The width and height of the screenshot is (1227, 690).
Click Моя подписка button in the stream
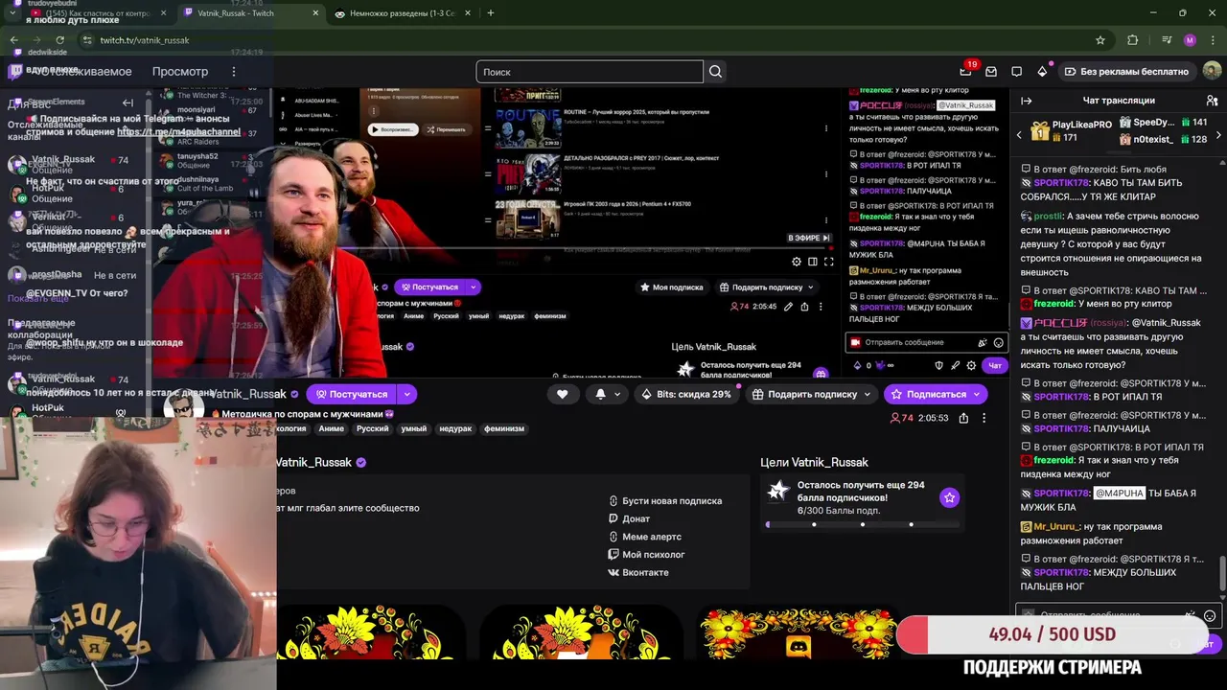pos(671,287)
